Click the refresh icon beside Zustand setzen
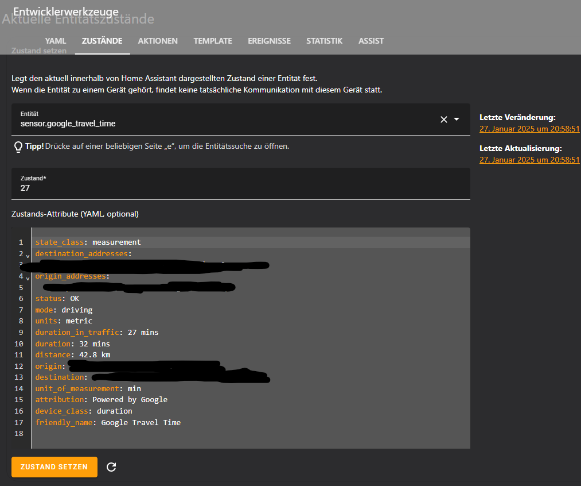Screen dimensions: 581x486 click(112, 467)
